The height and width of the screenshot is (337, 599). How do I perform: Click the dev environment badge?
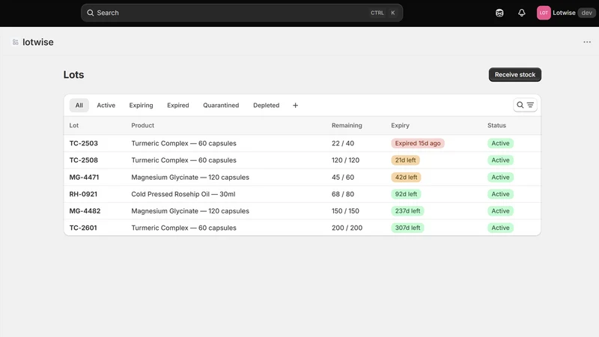pyautogui.click(x=586, y=13)
